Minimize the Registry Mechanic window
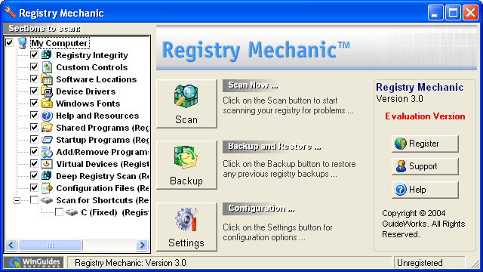Viewport: 483px width, 272px height. pos(435,13)
